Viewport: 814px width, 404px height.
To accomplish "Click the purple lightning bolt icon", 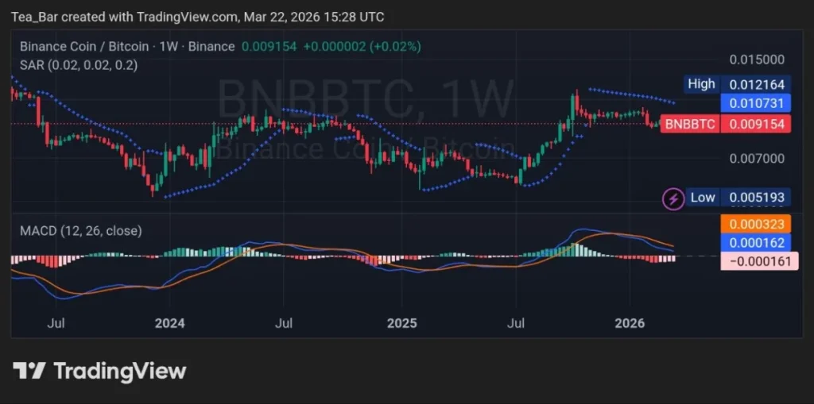I will [x=674, y=198].
